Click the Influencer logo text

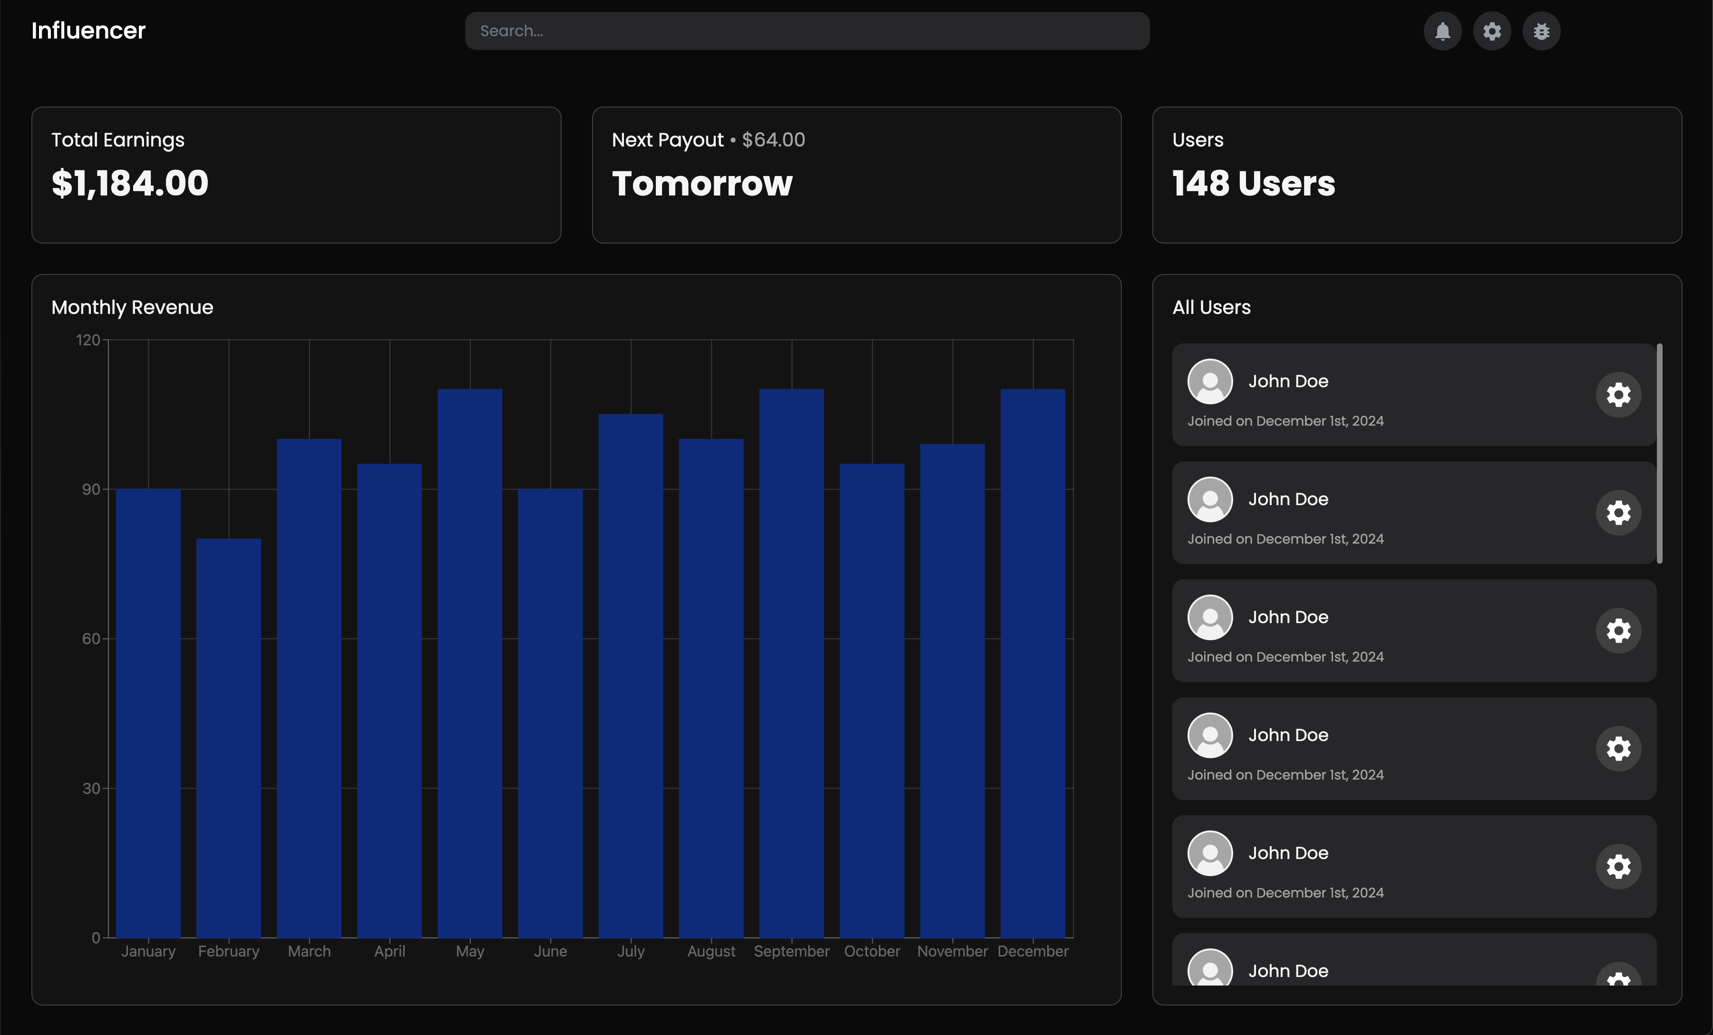tap(88, 30)
